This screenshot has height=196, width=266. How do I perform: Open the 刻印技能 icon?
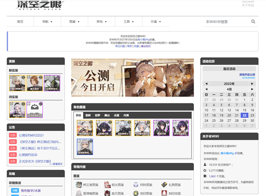coord(164,193)
